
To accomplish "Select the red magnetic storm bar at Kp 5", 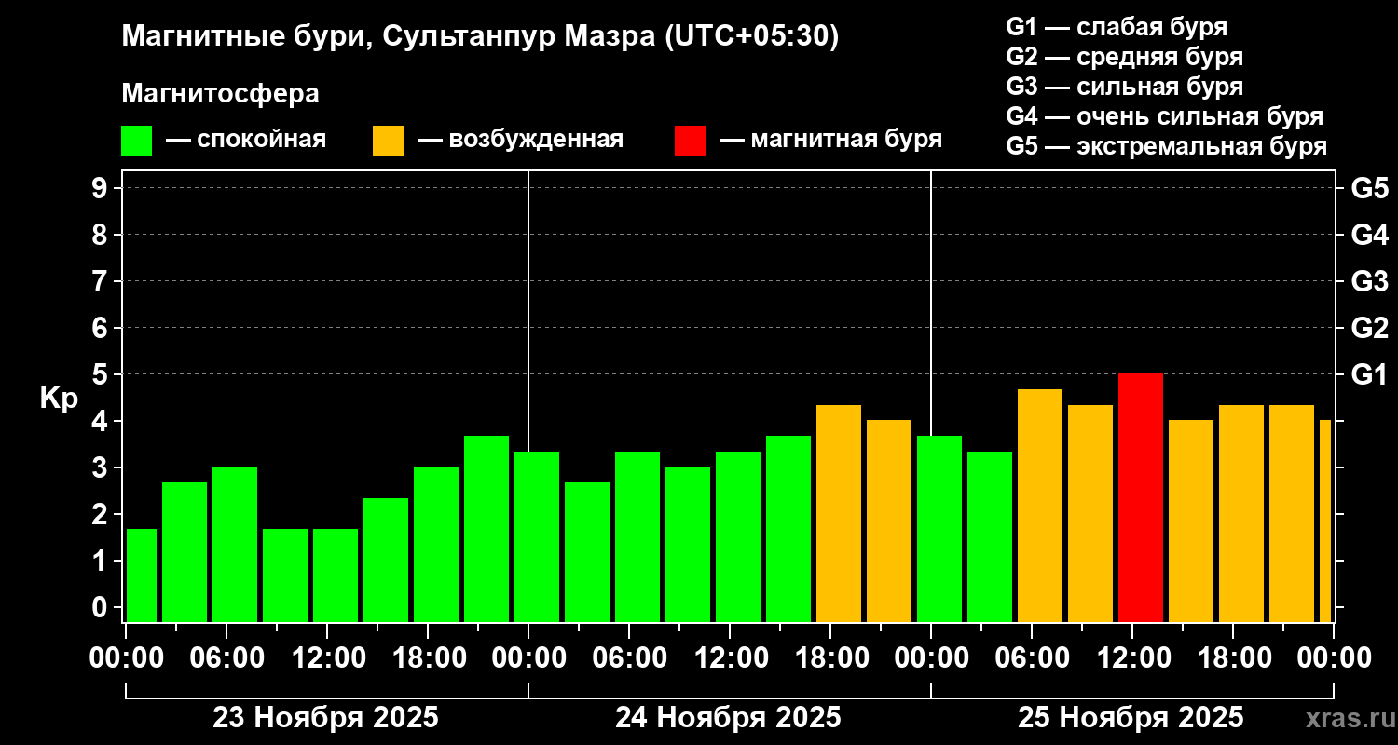I will pos(1141,497).
